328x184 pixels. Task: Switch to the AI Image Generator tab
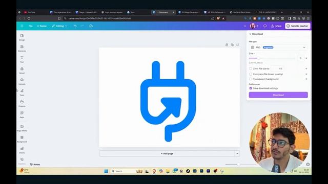189,12
